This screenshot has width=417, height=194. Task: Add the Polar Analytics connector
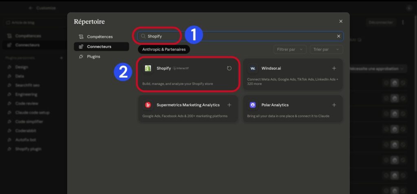pos(334,105)
